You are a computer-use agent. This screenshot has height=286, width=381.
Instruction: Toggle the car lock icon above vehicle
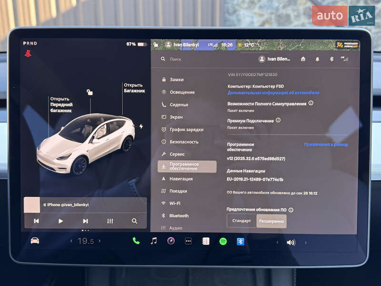coord(90,92)
